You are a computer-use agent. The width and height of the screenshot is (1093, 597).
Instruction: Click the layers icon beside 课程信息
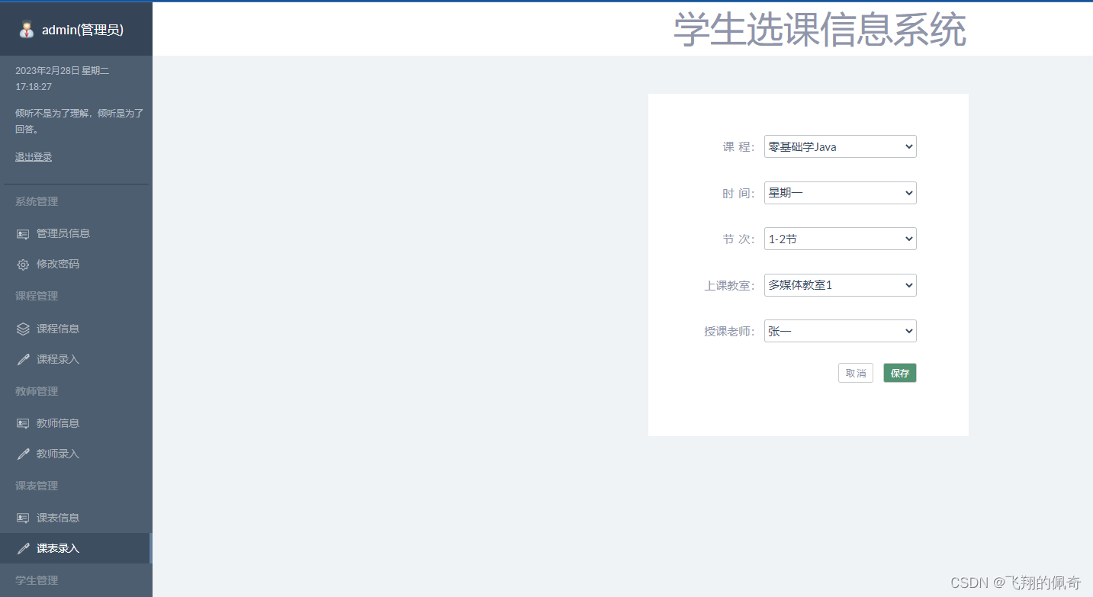coord(23,329)
